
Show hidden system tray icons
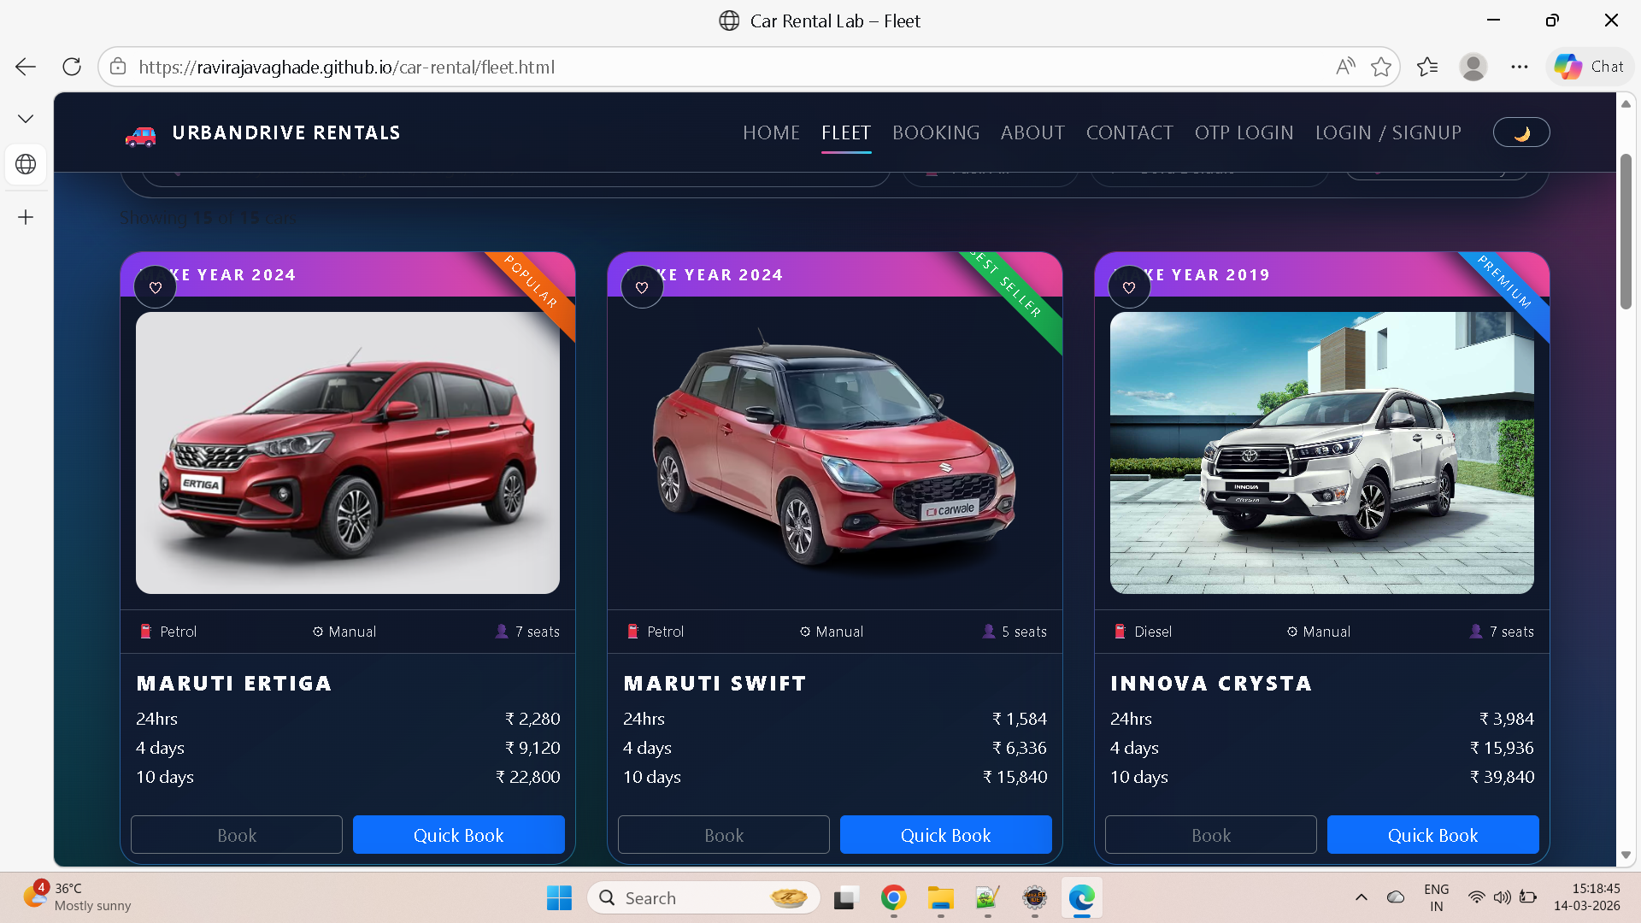point(1362,897)
